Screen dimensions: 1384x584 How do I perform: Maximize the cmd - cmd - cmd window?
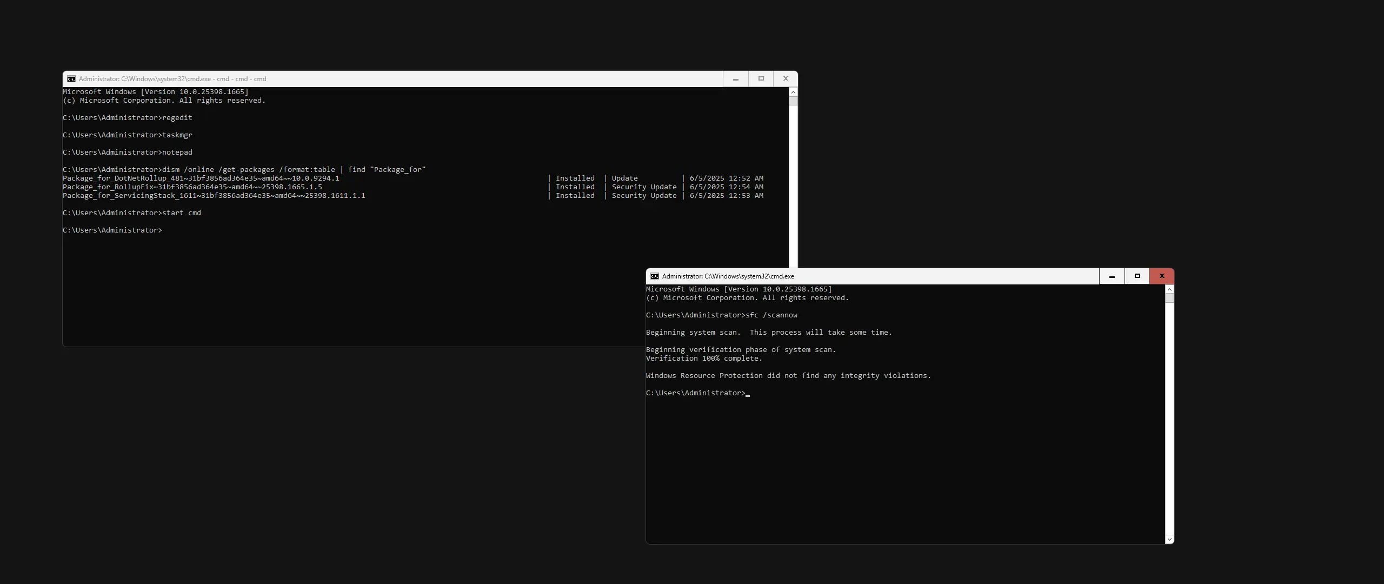(x=761, y=79)
